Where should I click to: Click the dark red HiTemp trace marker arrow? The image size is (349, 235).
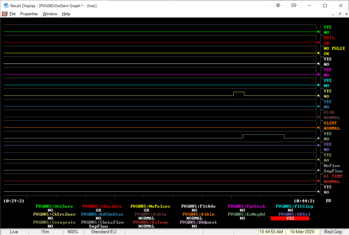tap(318, 181)
